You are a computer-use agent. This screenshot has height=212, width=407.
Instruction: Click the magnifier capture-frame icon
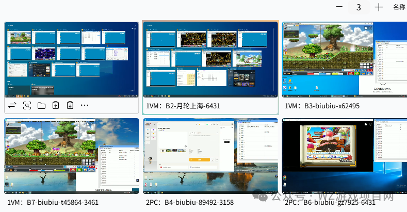pos(27,105)
